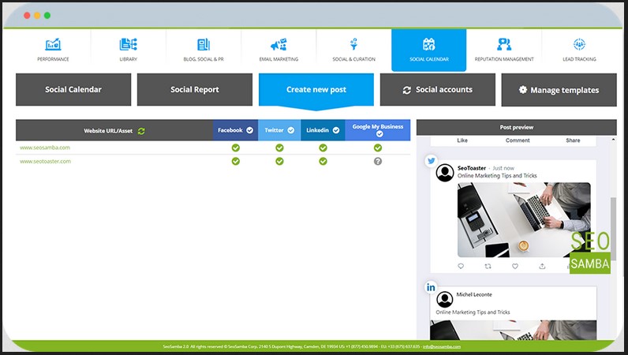Image resolution: width=628 pixels, height=355 pixels.
Task: Toggle Linkedin check for www.seosamba.com
Action: [323, 148]
